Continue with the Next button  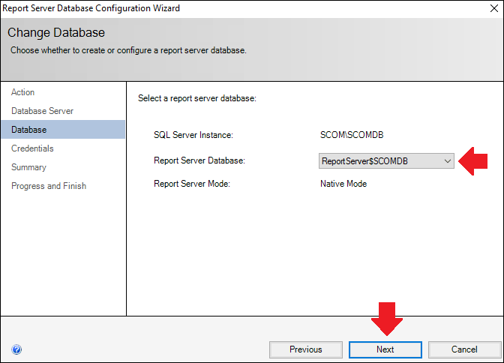[385, 349]
